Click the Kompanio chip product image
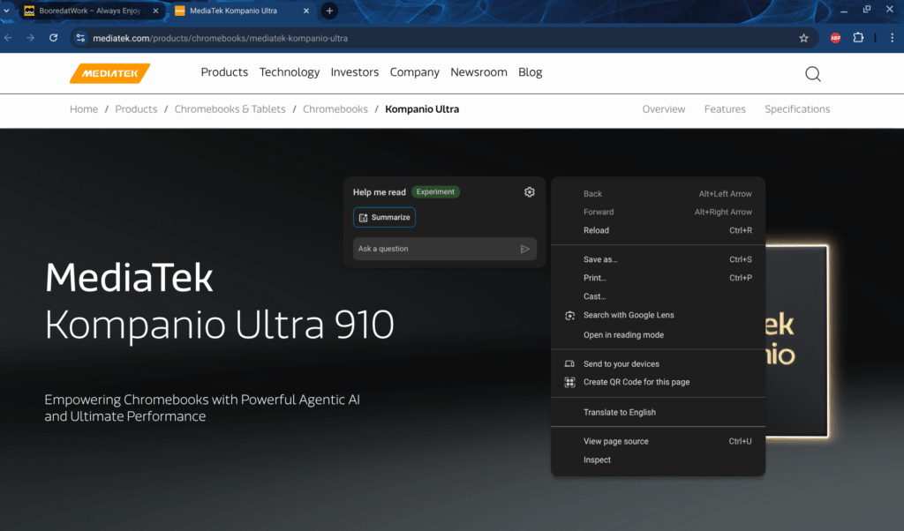The width and height of the screenshot is (904, 531). [x=797, y=341]
